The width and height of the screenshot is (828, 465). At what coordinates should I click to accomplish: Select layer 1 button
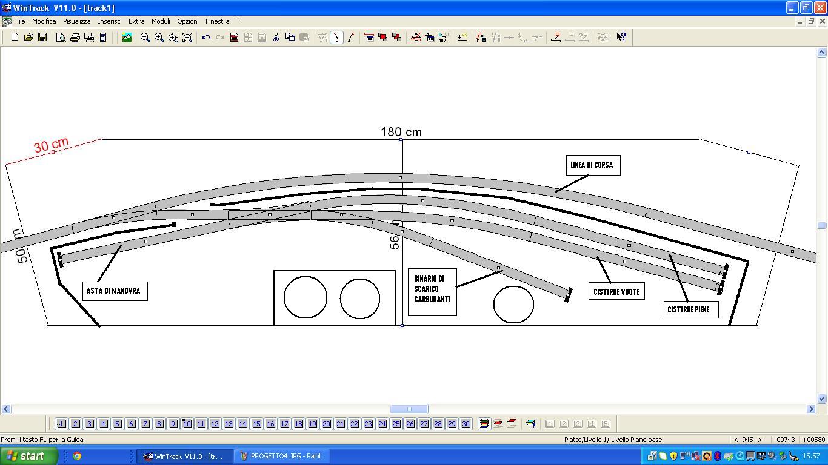[61, 424]
